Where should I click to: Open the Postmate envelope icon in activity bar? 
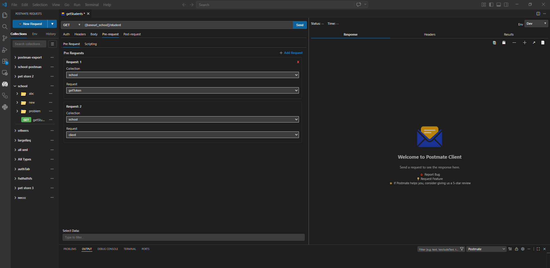pos(5,84)
